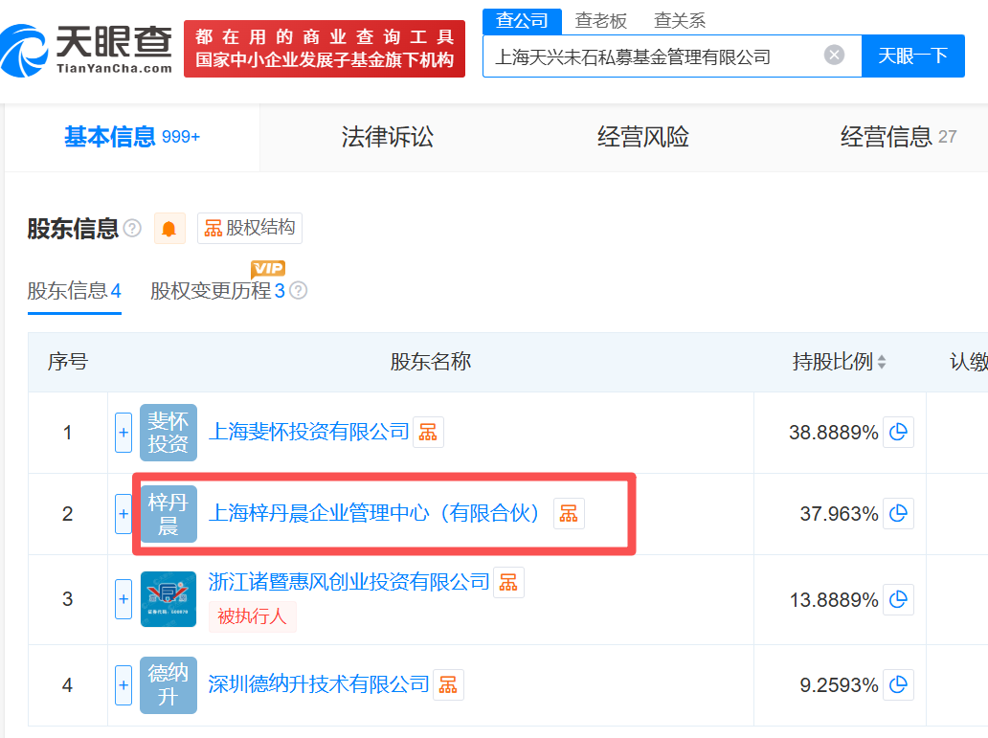Click the 股东名称 column header

431,362
